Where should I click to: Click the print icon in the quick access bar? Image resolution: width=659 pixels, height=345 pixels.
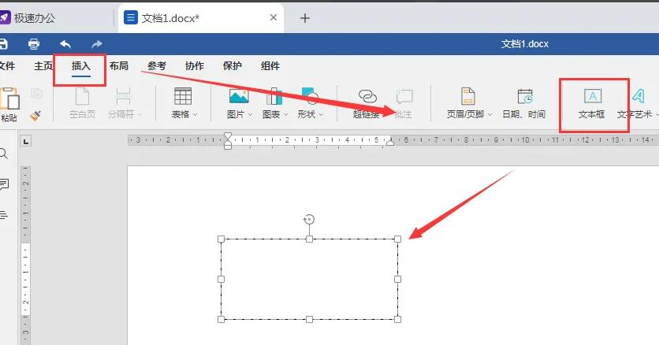point(34,44)
